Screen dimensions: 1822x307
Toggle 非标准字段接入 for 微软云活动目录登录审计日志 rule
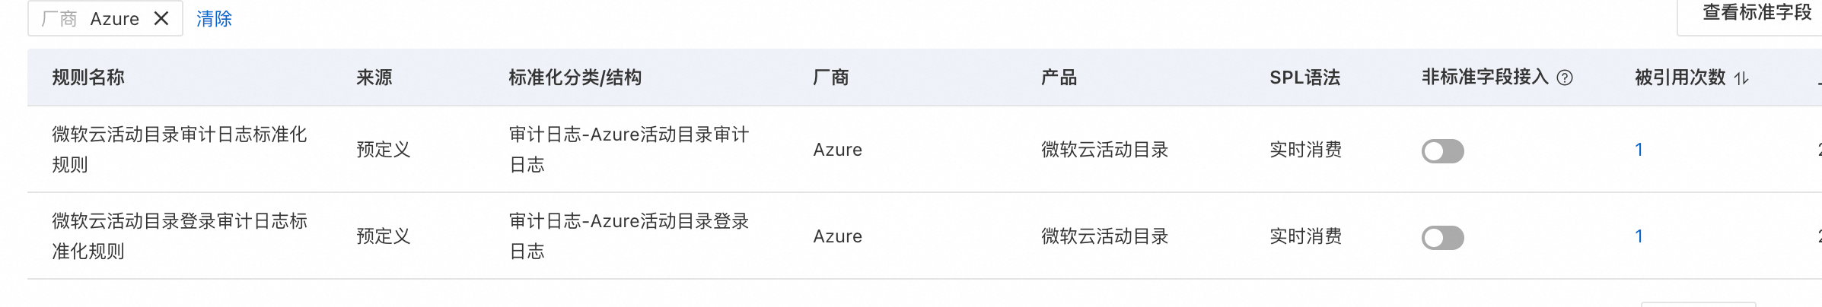(1442, 237)
